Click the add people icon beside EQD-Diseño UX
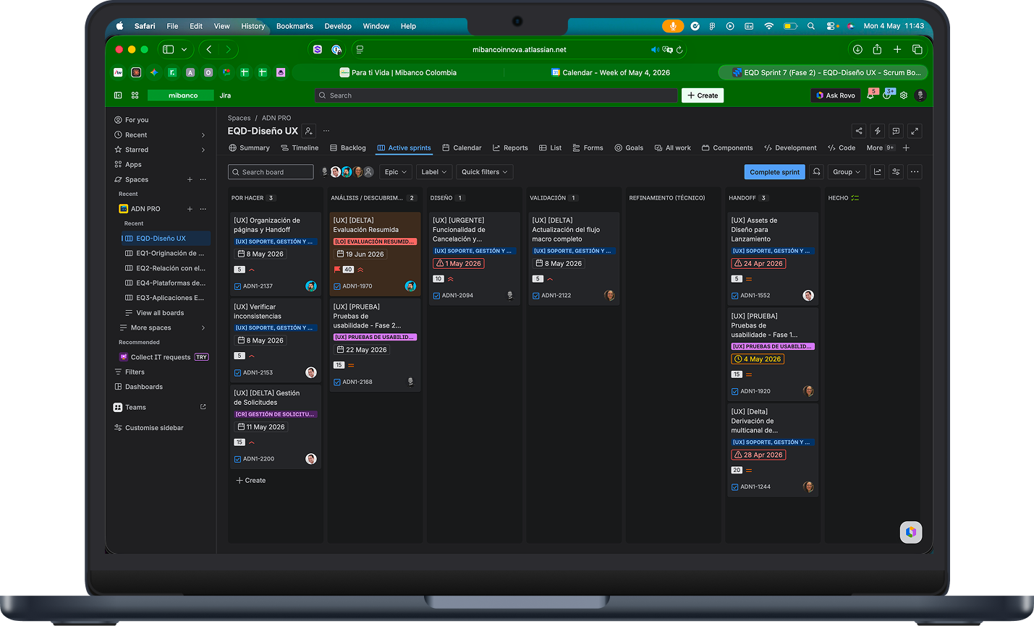1034x626 pixels. (309, 131)
